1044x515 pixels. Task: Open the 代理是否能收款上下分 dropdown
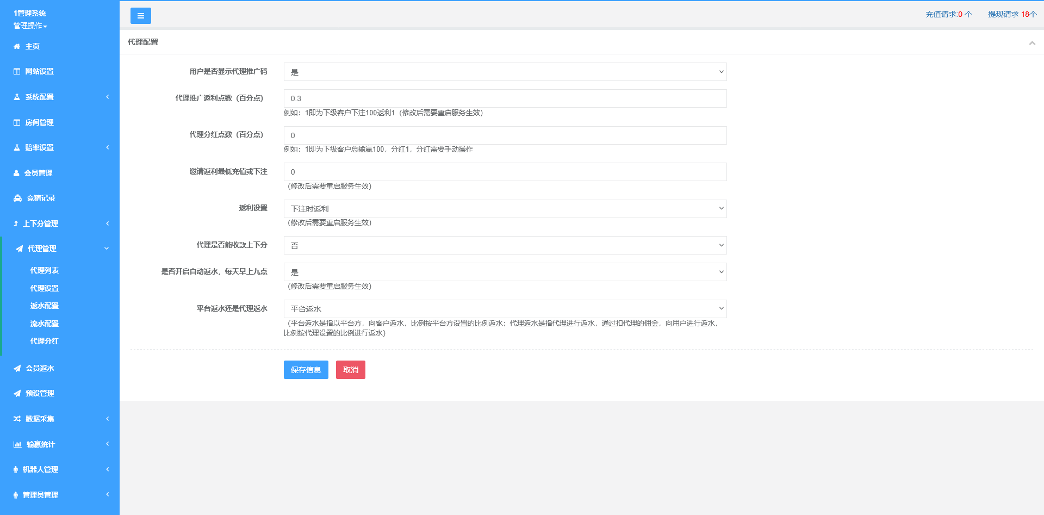505,245
